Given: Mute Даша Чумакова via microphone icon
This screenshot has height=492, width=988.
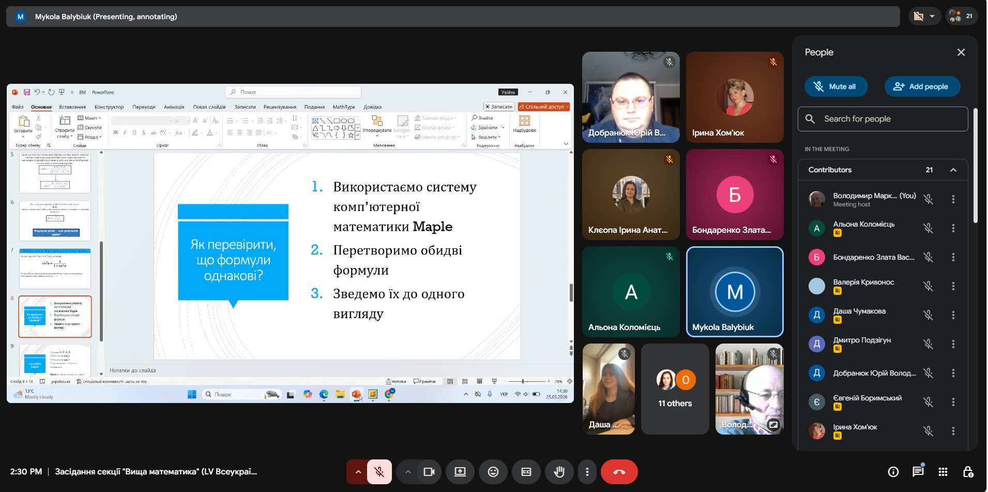Looking at the screenshot, I should [x=928, y=315].
